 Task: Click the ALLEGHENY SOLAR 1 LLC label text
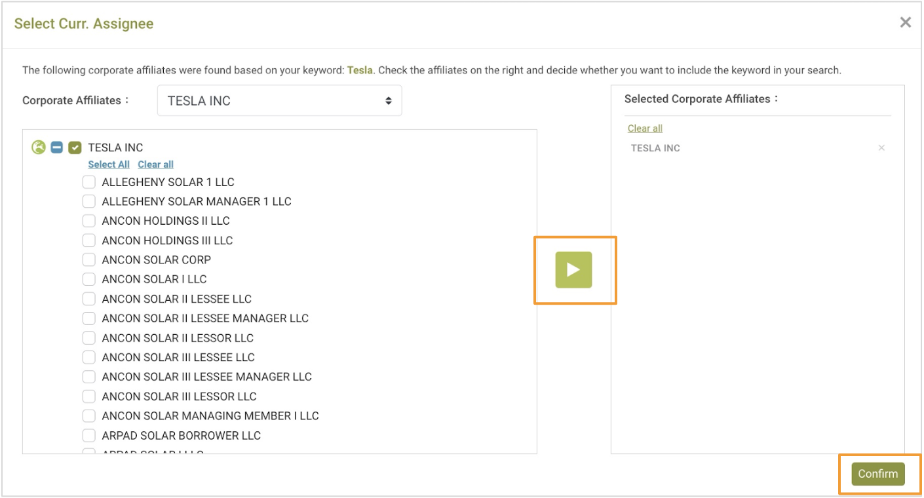(168, 182)
